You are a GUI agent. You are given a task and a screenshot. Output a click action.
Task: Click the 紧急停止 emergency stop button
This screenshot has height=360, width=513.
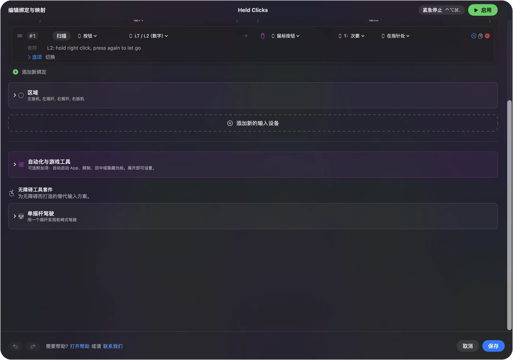442,10
